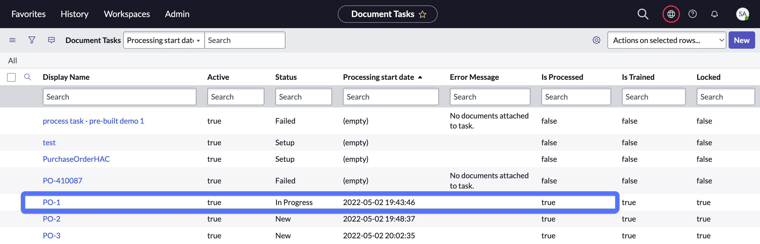Focus the Locked column search box

[725, 97]
